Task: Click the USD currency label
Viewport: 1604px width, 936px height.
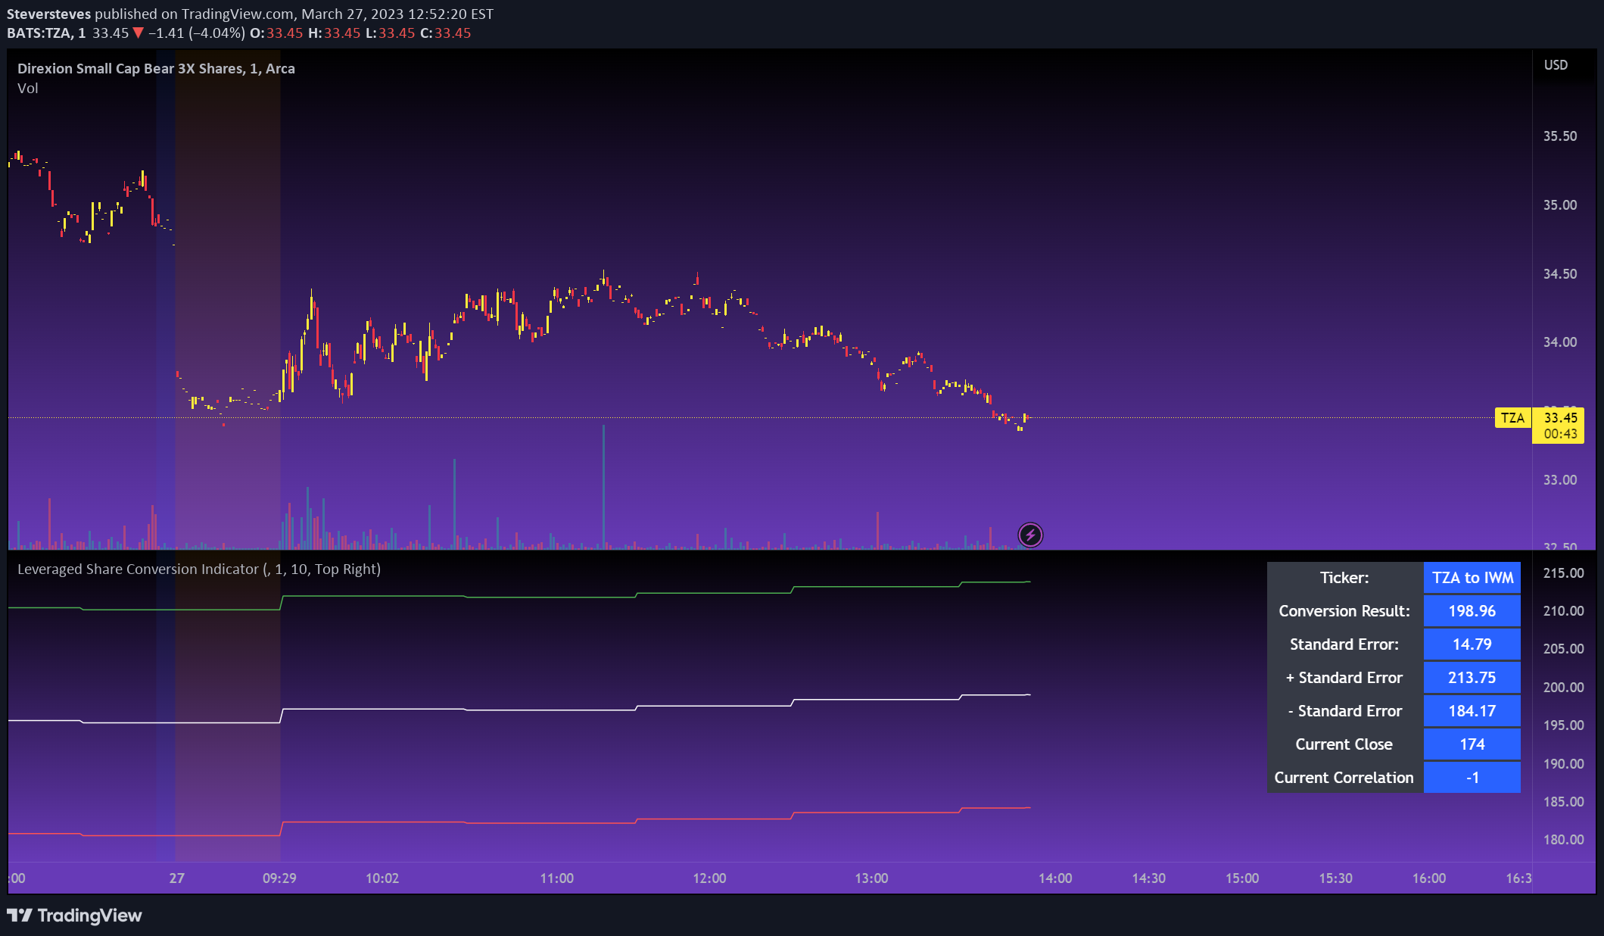Action: 1556,65
